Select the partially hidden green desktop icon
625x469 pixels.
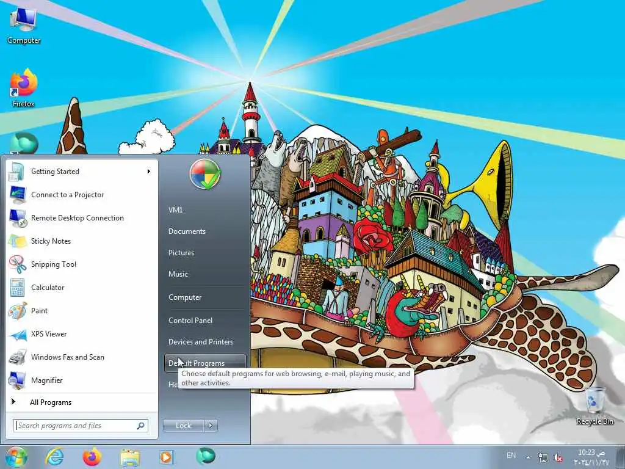23,143
